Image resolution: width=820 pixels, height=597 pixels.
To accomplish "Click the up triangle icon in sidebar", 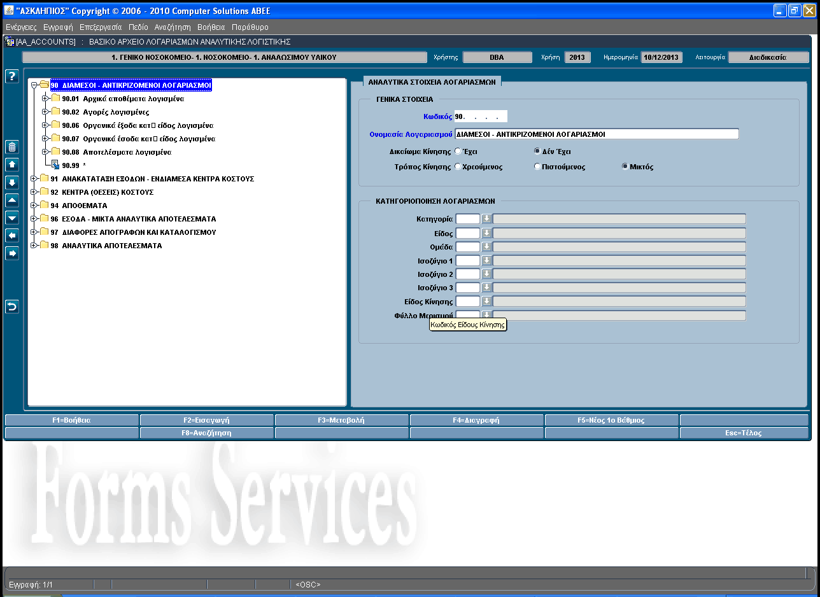I will click(11, 200).
